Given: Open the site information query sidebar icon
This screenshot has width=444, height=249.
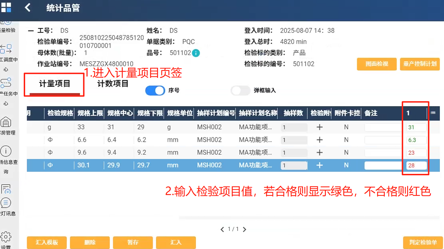Looking at the screenshot, I should (x=6, y=151).
